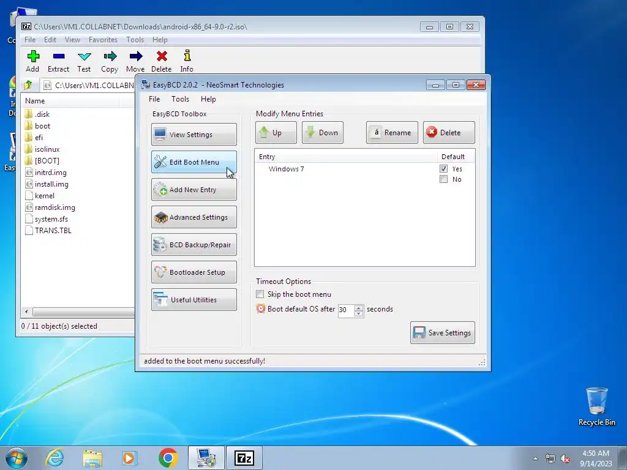
Task: Open Useful Utilities
Action: pyautogui.click(x=194, y=300)
